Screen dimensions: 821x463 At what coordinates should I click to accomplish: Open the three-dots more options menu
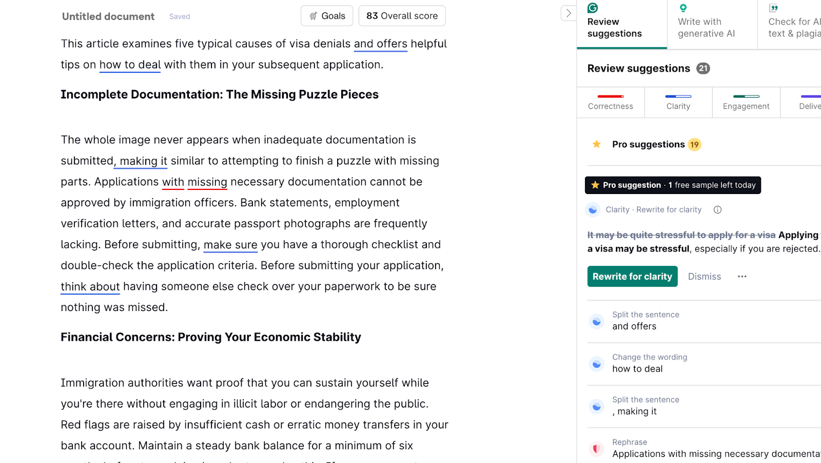point(742,276)
